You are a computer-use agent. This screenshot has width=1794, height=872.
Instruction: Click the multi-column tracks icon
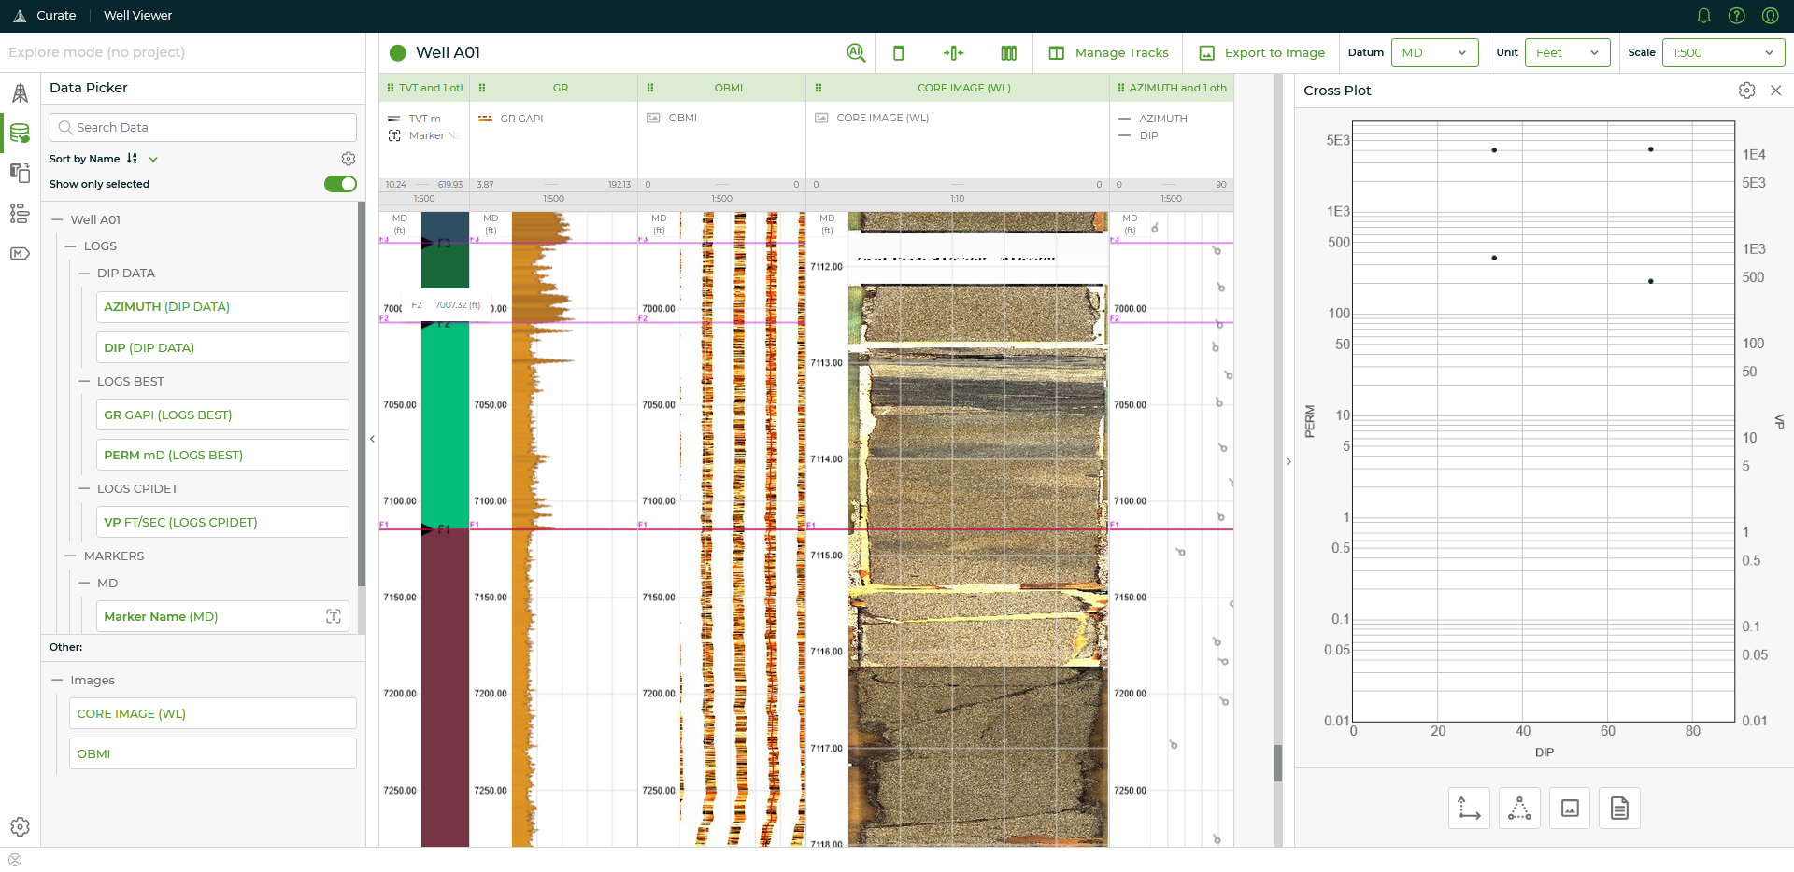coord(1009,53)
